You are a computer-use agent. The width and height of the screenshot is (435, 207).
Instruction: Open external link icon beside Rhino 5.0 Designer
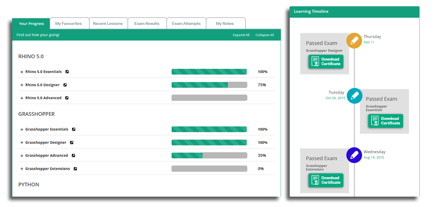point(65,85)
